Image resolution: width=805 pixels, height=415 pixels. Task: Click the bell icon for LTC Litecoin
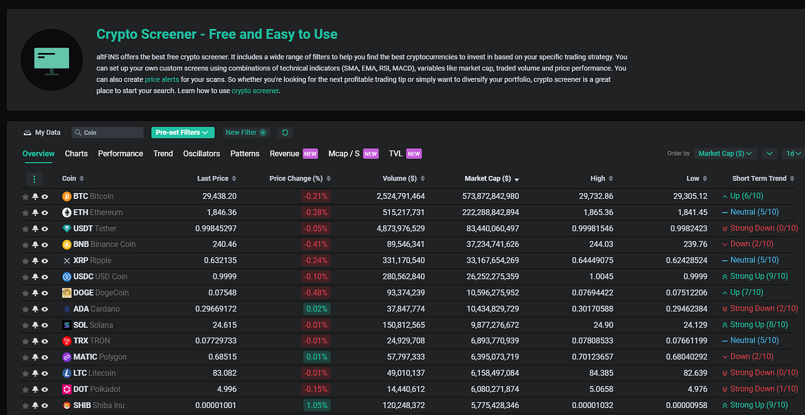[35, 374]
